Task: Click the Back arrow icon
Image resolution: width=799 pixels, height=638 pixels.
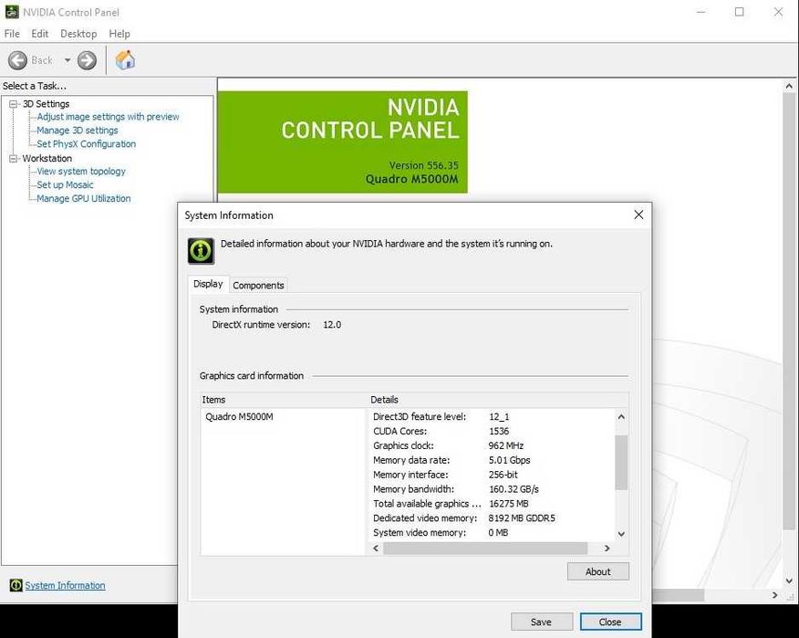Action: pyautogui.click(x=17, y=60)
